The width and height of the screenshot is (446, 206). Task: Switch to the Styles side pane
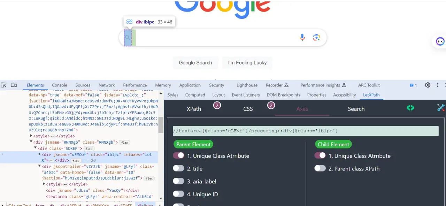tap(173, 95)
